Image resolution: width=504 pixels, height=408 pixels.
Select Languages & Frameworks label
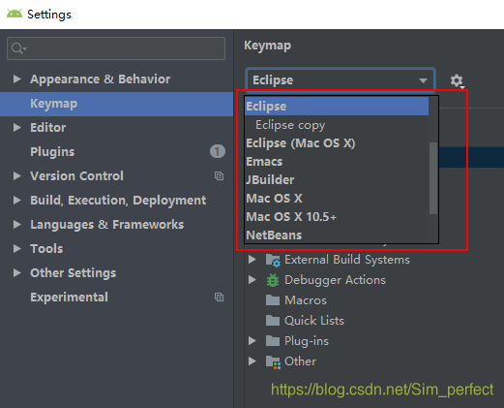107,225
